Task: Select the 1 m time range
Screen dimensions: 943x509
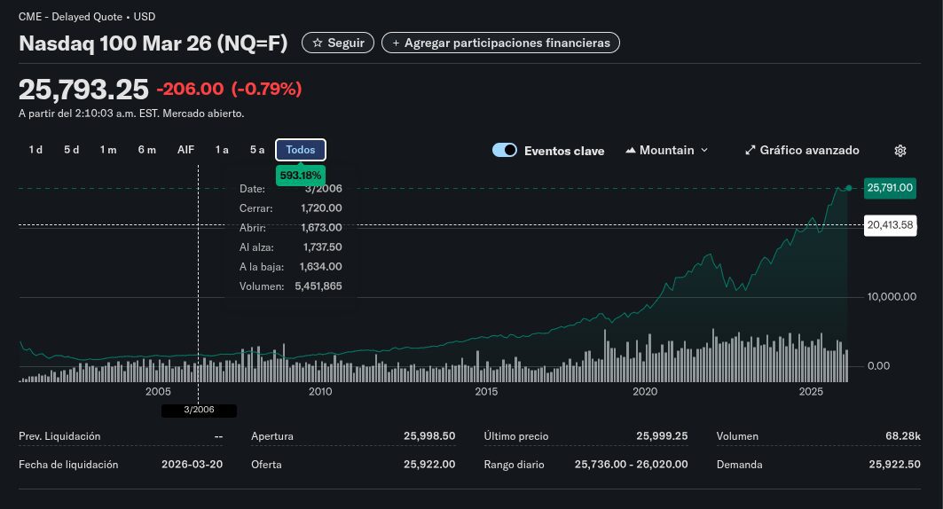Action: [108, 150]
